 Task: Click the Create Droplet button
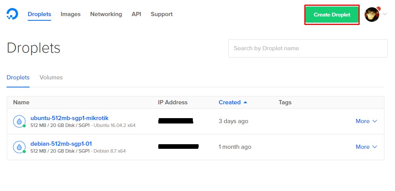(x=332, y=15)
